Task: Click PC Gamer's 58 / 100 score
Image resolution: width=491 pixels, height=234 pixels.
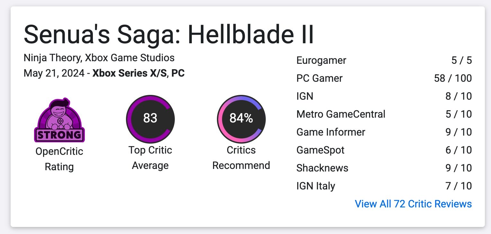Action: [x=453, y=78]
